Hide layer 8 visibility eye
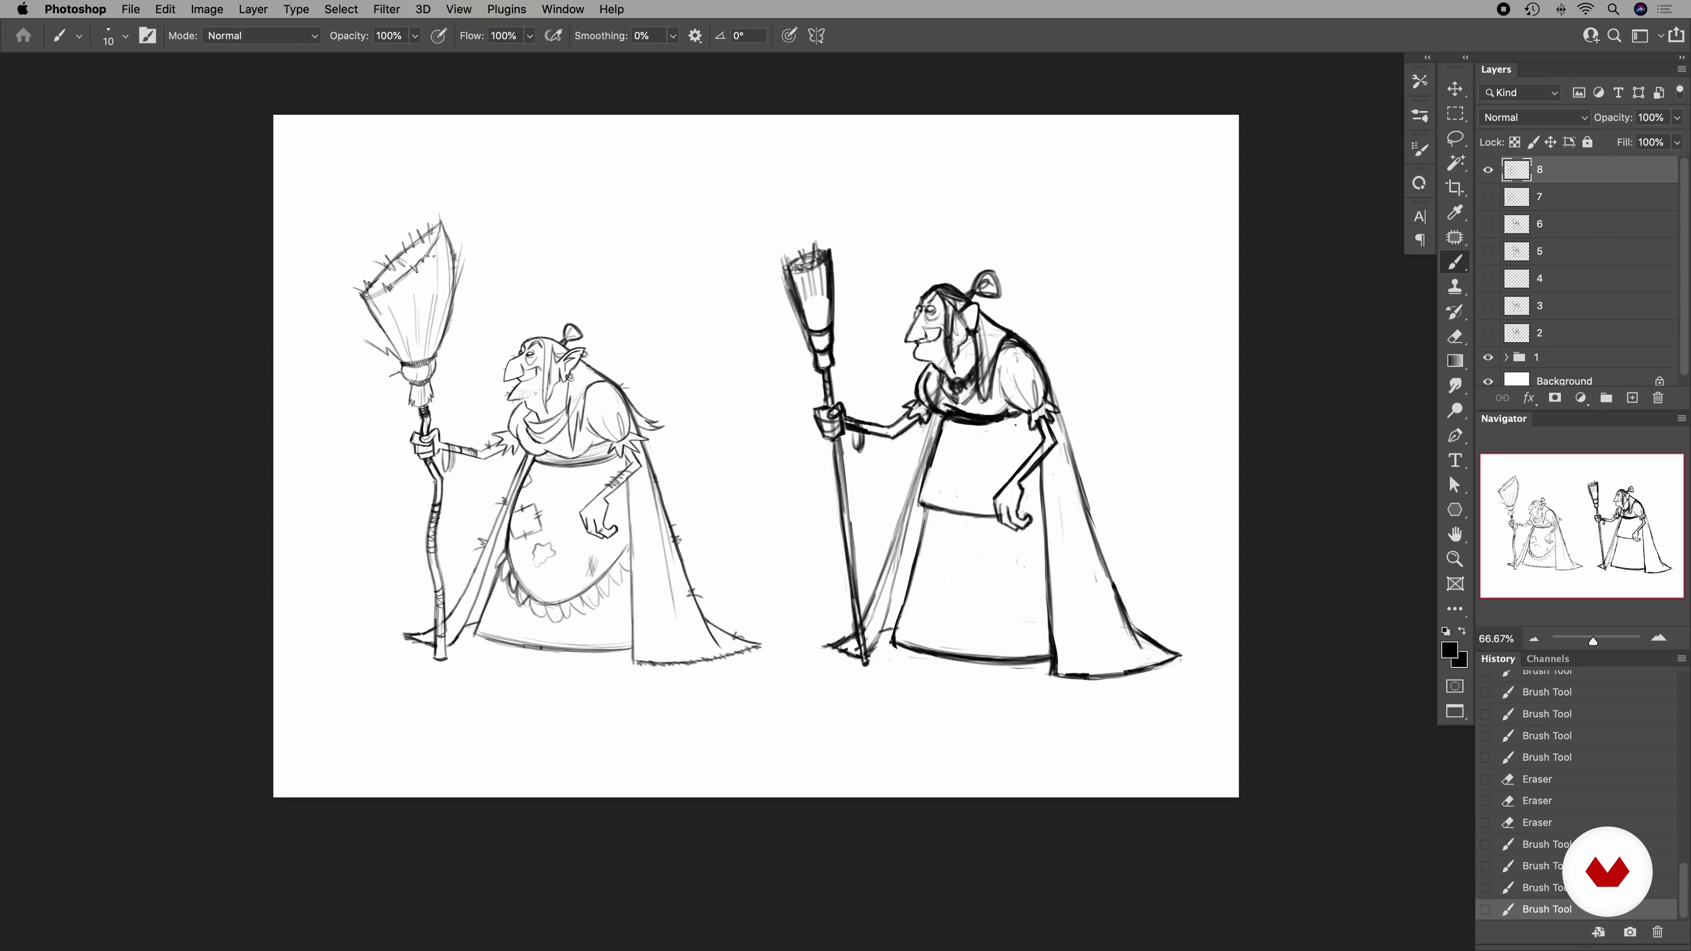Image resolution: width=1691 pixels, height=951 pixels. 1488,170
